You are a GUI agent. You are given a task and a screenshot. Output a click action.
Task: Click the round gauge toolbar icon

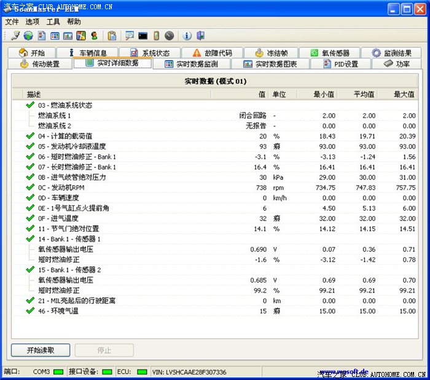tap(169, 36)
